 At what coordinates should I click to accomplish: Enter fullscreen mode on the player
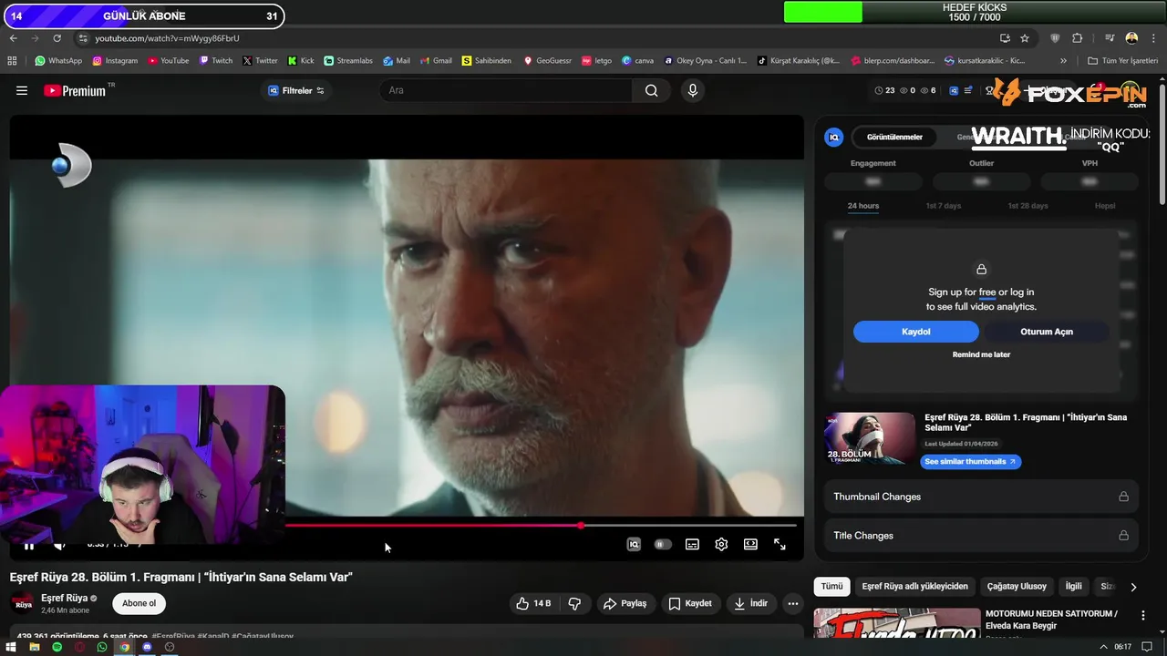[780, 544]
